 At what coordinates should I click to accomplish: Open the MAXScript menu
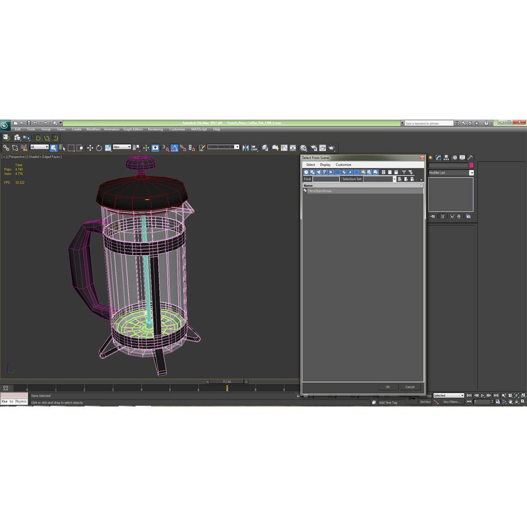coord(199,129)
